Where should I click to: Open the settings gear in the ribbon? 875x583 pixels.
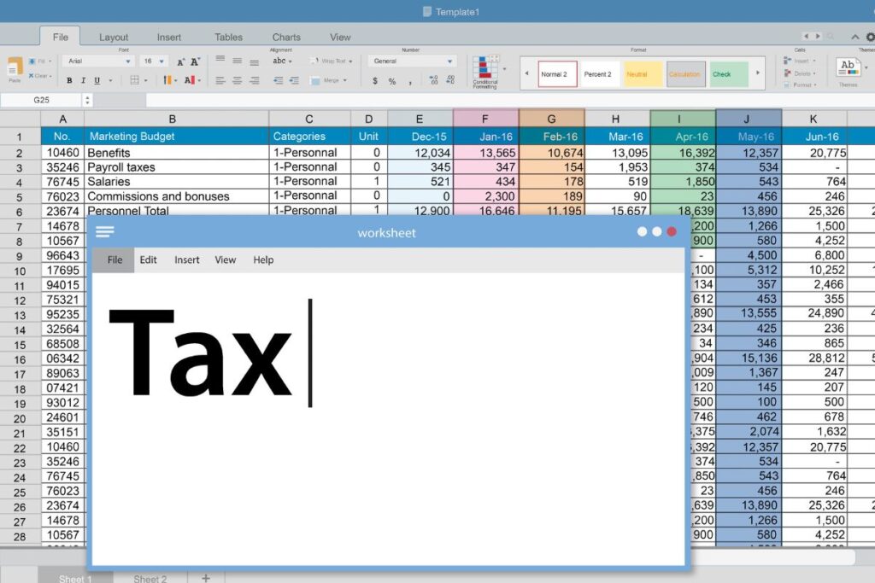tap(871, 37)
